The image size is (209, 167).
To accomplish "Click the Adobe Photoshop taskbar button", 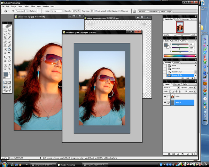I will (69, 165).
